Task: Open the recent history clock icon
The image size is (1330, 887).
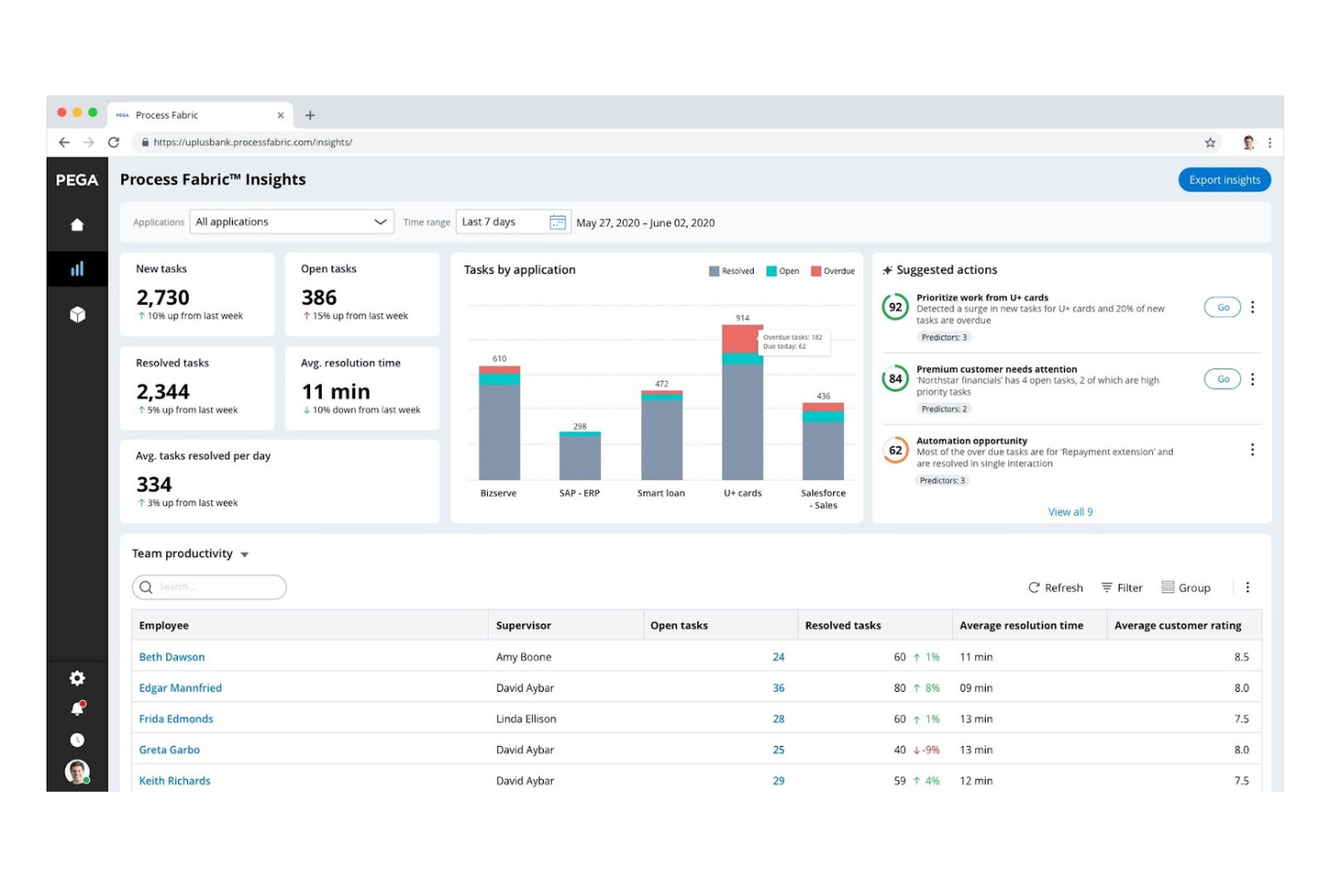Action: click(x=77, y=740)
